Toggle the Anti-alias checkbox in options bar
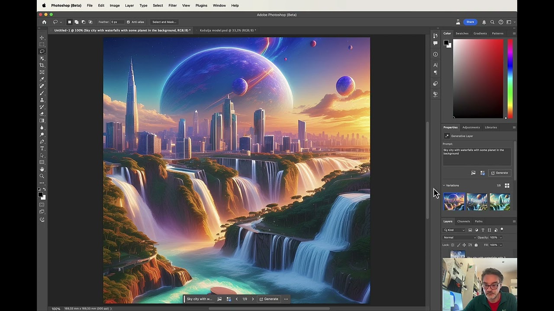 (128, 22)
